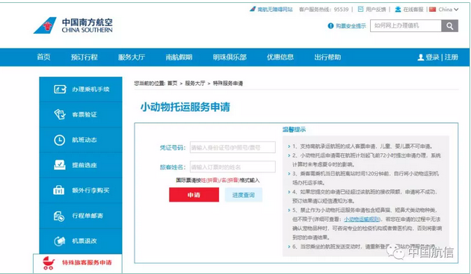Screen dimensions: 471x274
Task: Click the 登录 link
Action: click(x=432, y=57)
